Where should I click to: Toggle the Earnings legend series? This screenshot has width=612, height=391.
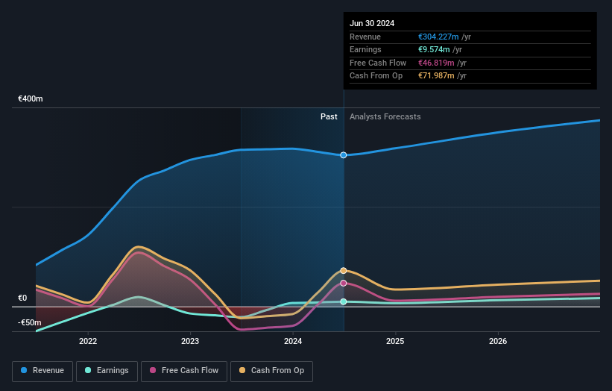(107, 371)
